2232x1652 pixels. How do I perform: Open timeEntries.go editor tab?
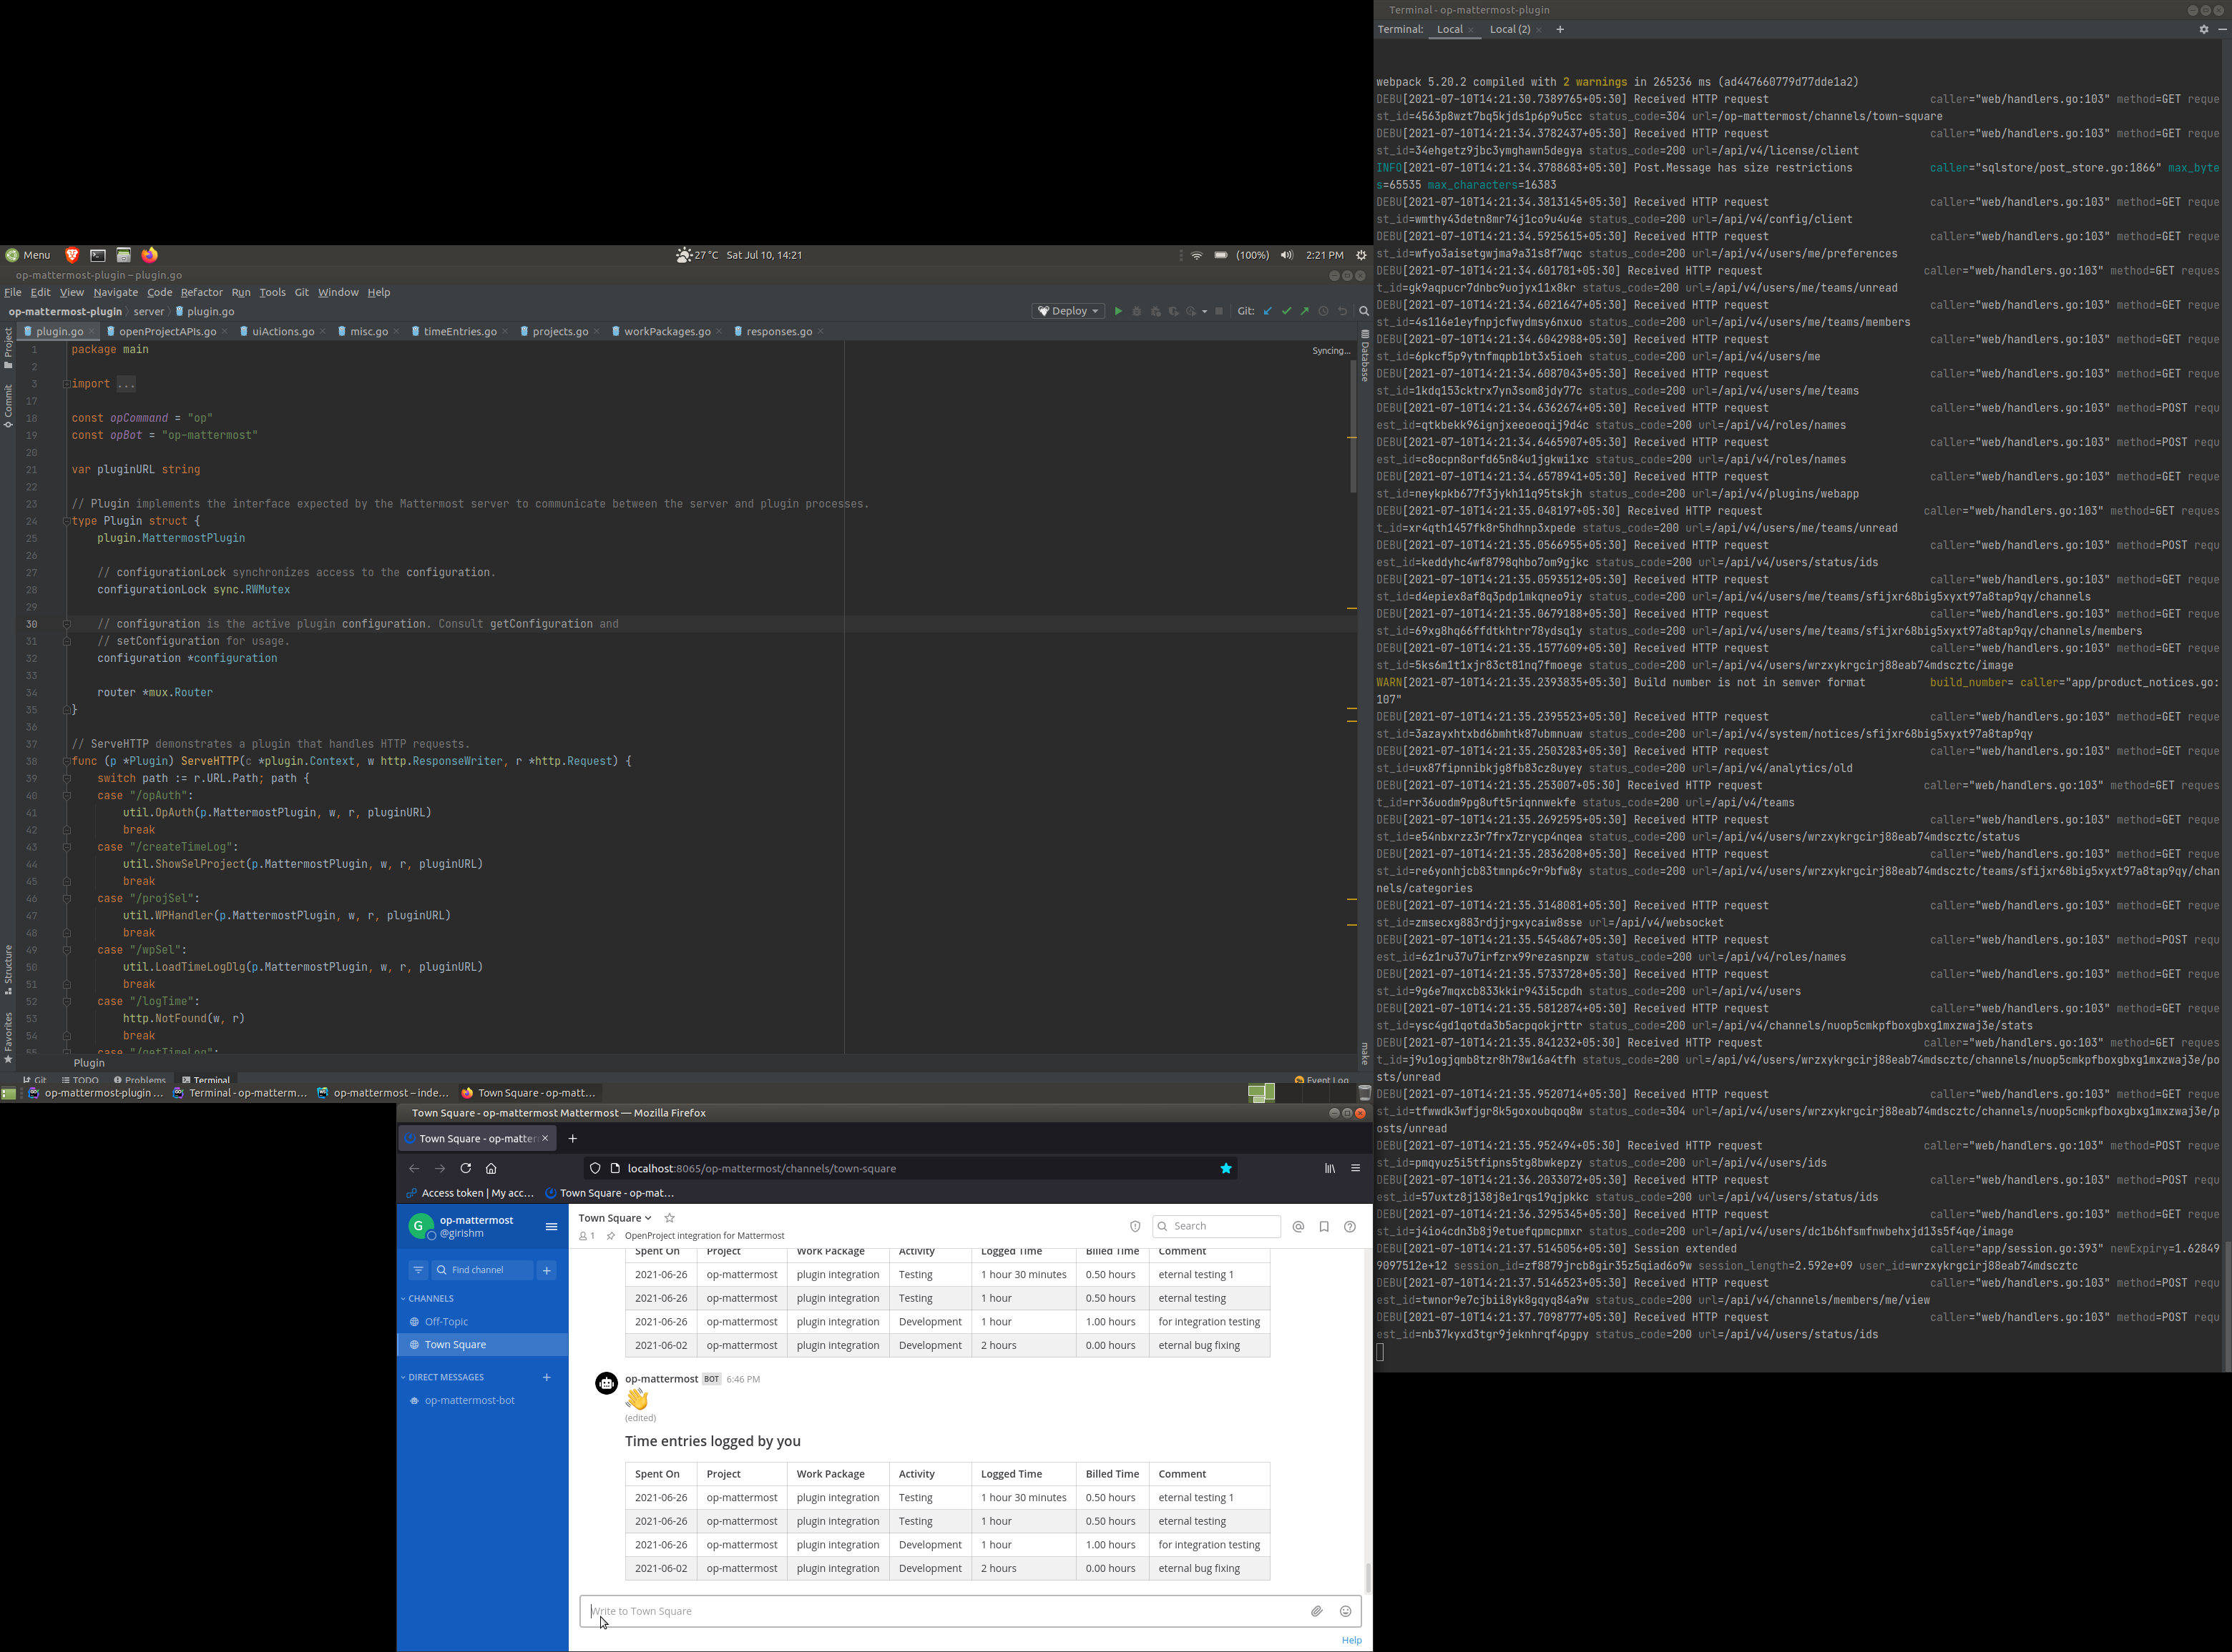pyautogui.click(x=459, y=331)
